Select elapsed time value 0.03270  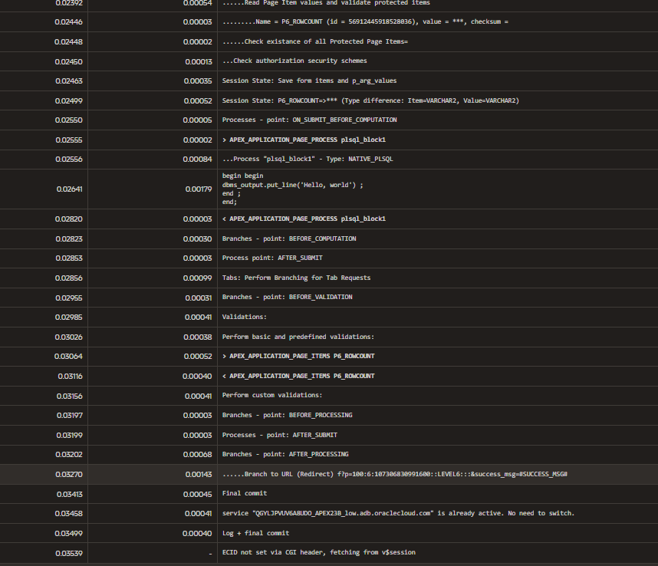(x=69, y=475)
